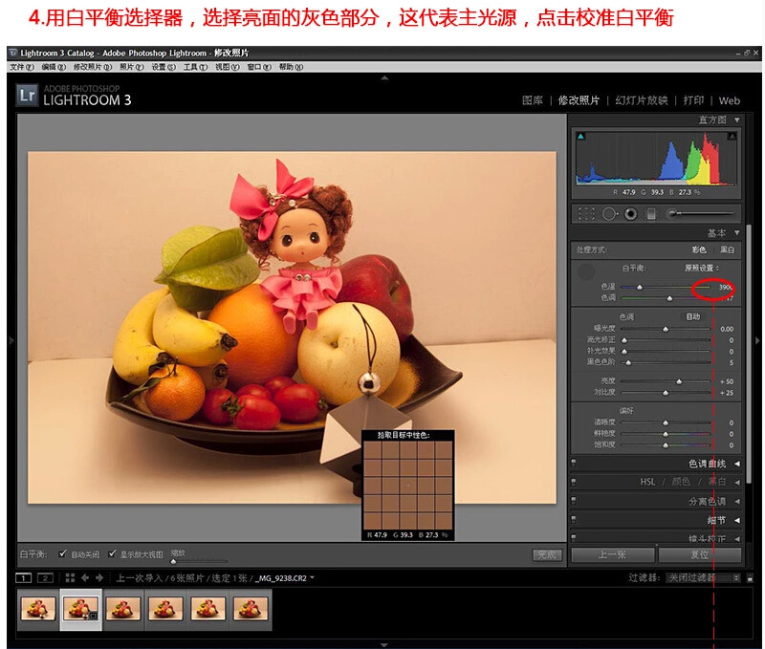The image size is (765, 649).
Task: Open the 关闭过滤器 filter dropdown
Action: [704, 578]
